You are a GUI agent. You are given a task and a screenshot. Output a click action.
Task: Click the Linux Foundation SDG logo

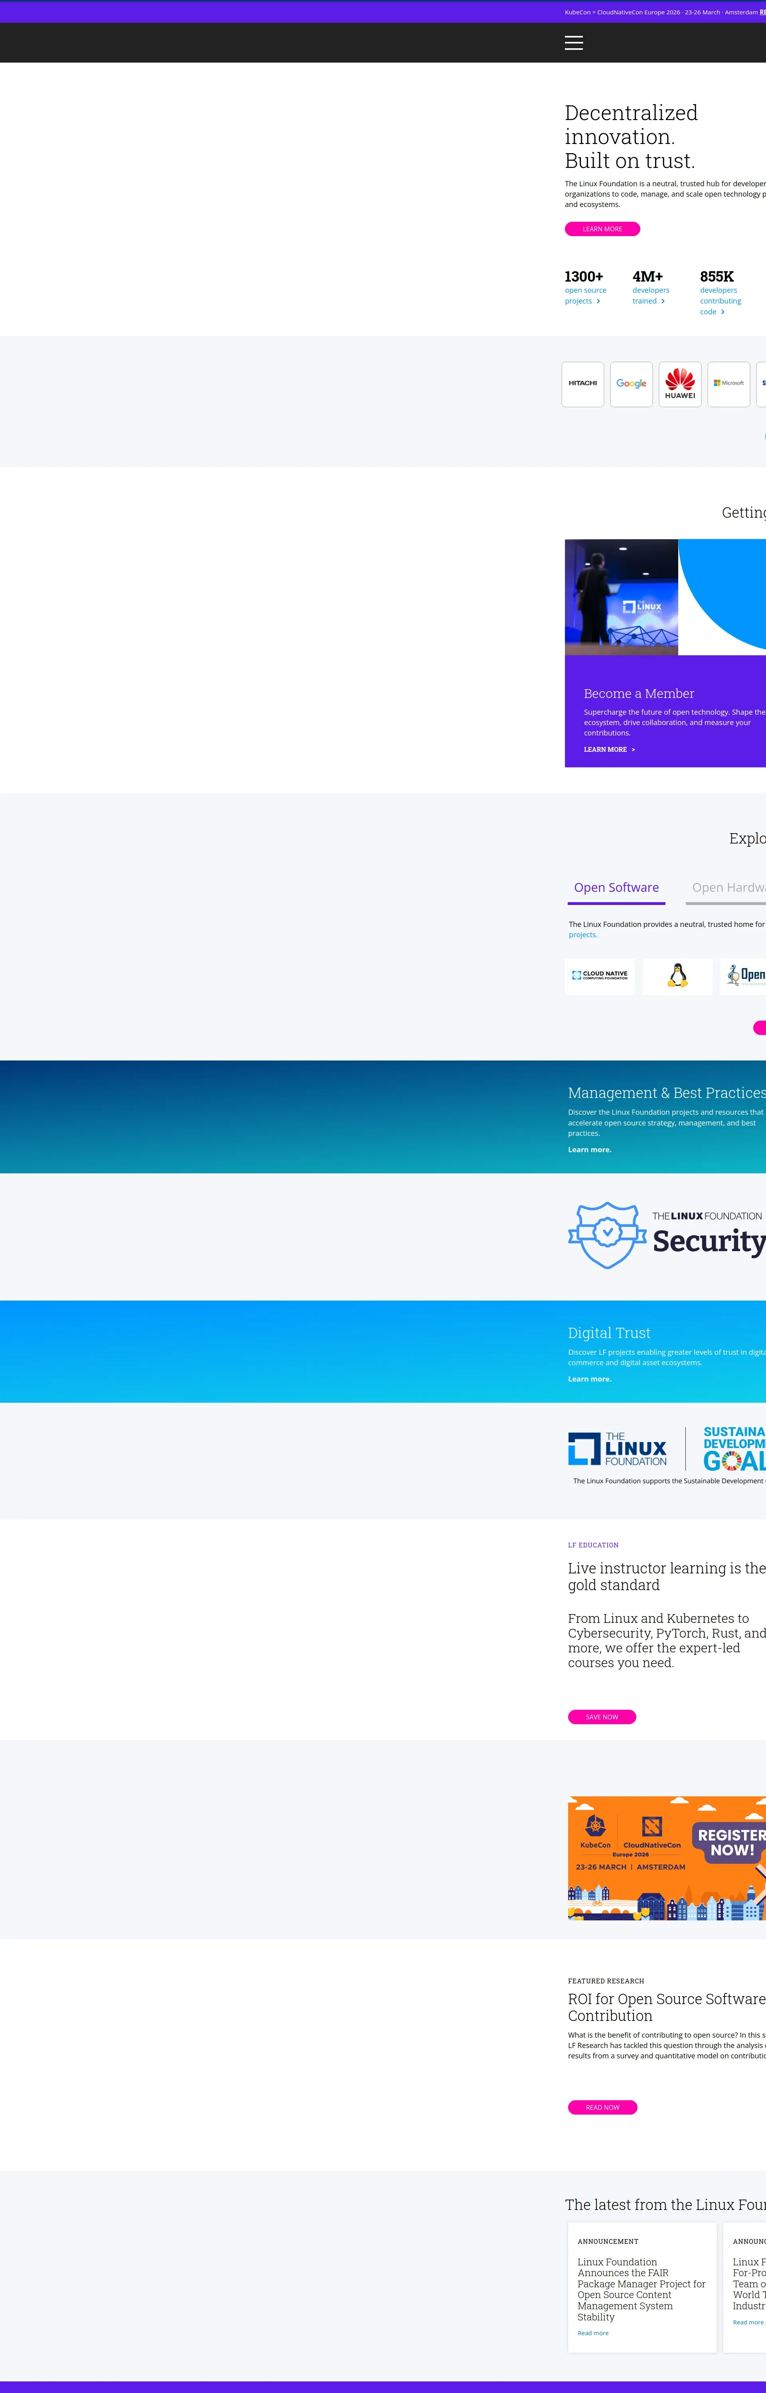click(x=665, y=1449)
